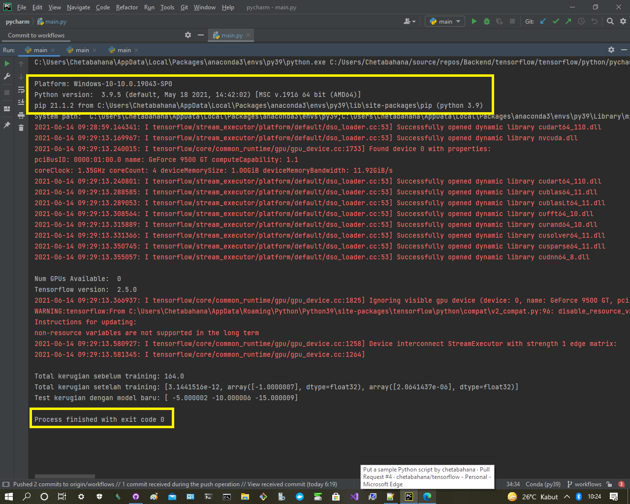Screen dimensions: 630x504
Task: Close the main.py editor tab
Action: [248, 35]
